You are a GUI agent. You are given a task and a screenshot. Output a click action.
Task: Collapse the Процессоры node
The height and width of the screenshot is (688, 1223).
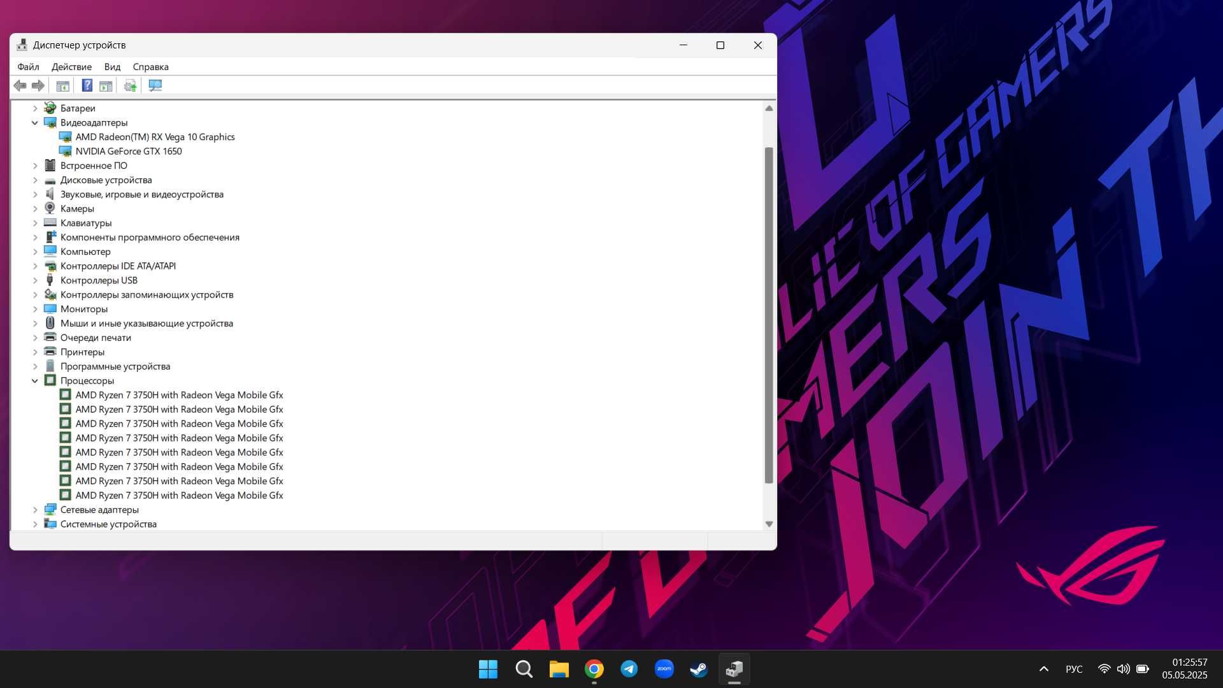pyautogui.click(x=35, y=380)
